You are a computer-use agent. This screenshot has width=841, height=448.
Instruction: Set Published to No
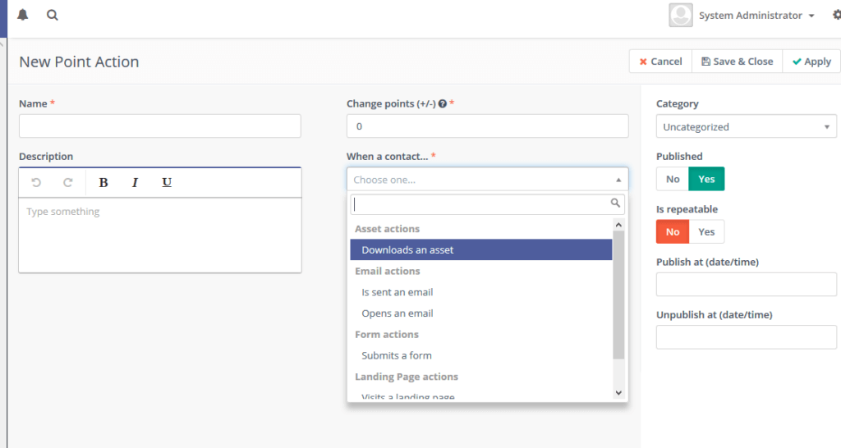[673, 179]
